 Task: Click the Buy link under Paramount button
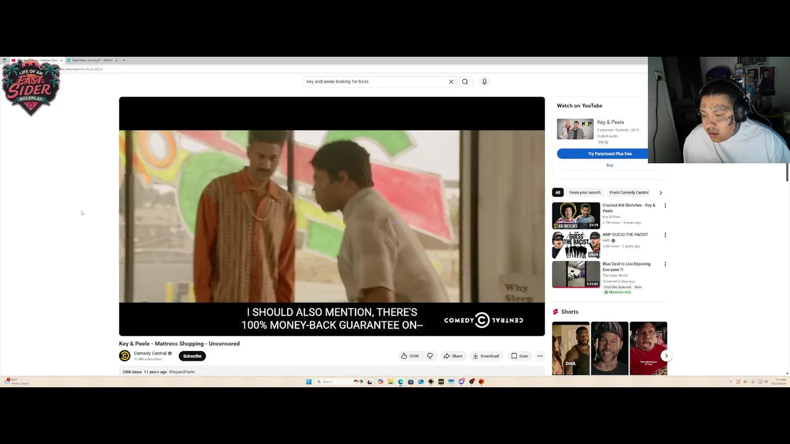610,165
